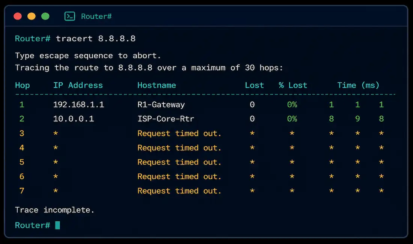The width and height of the screenshot is (413, 244).
Task: Click the Router# title bar label
Action: (96, 16)
